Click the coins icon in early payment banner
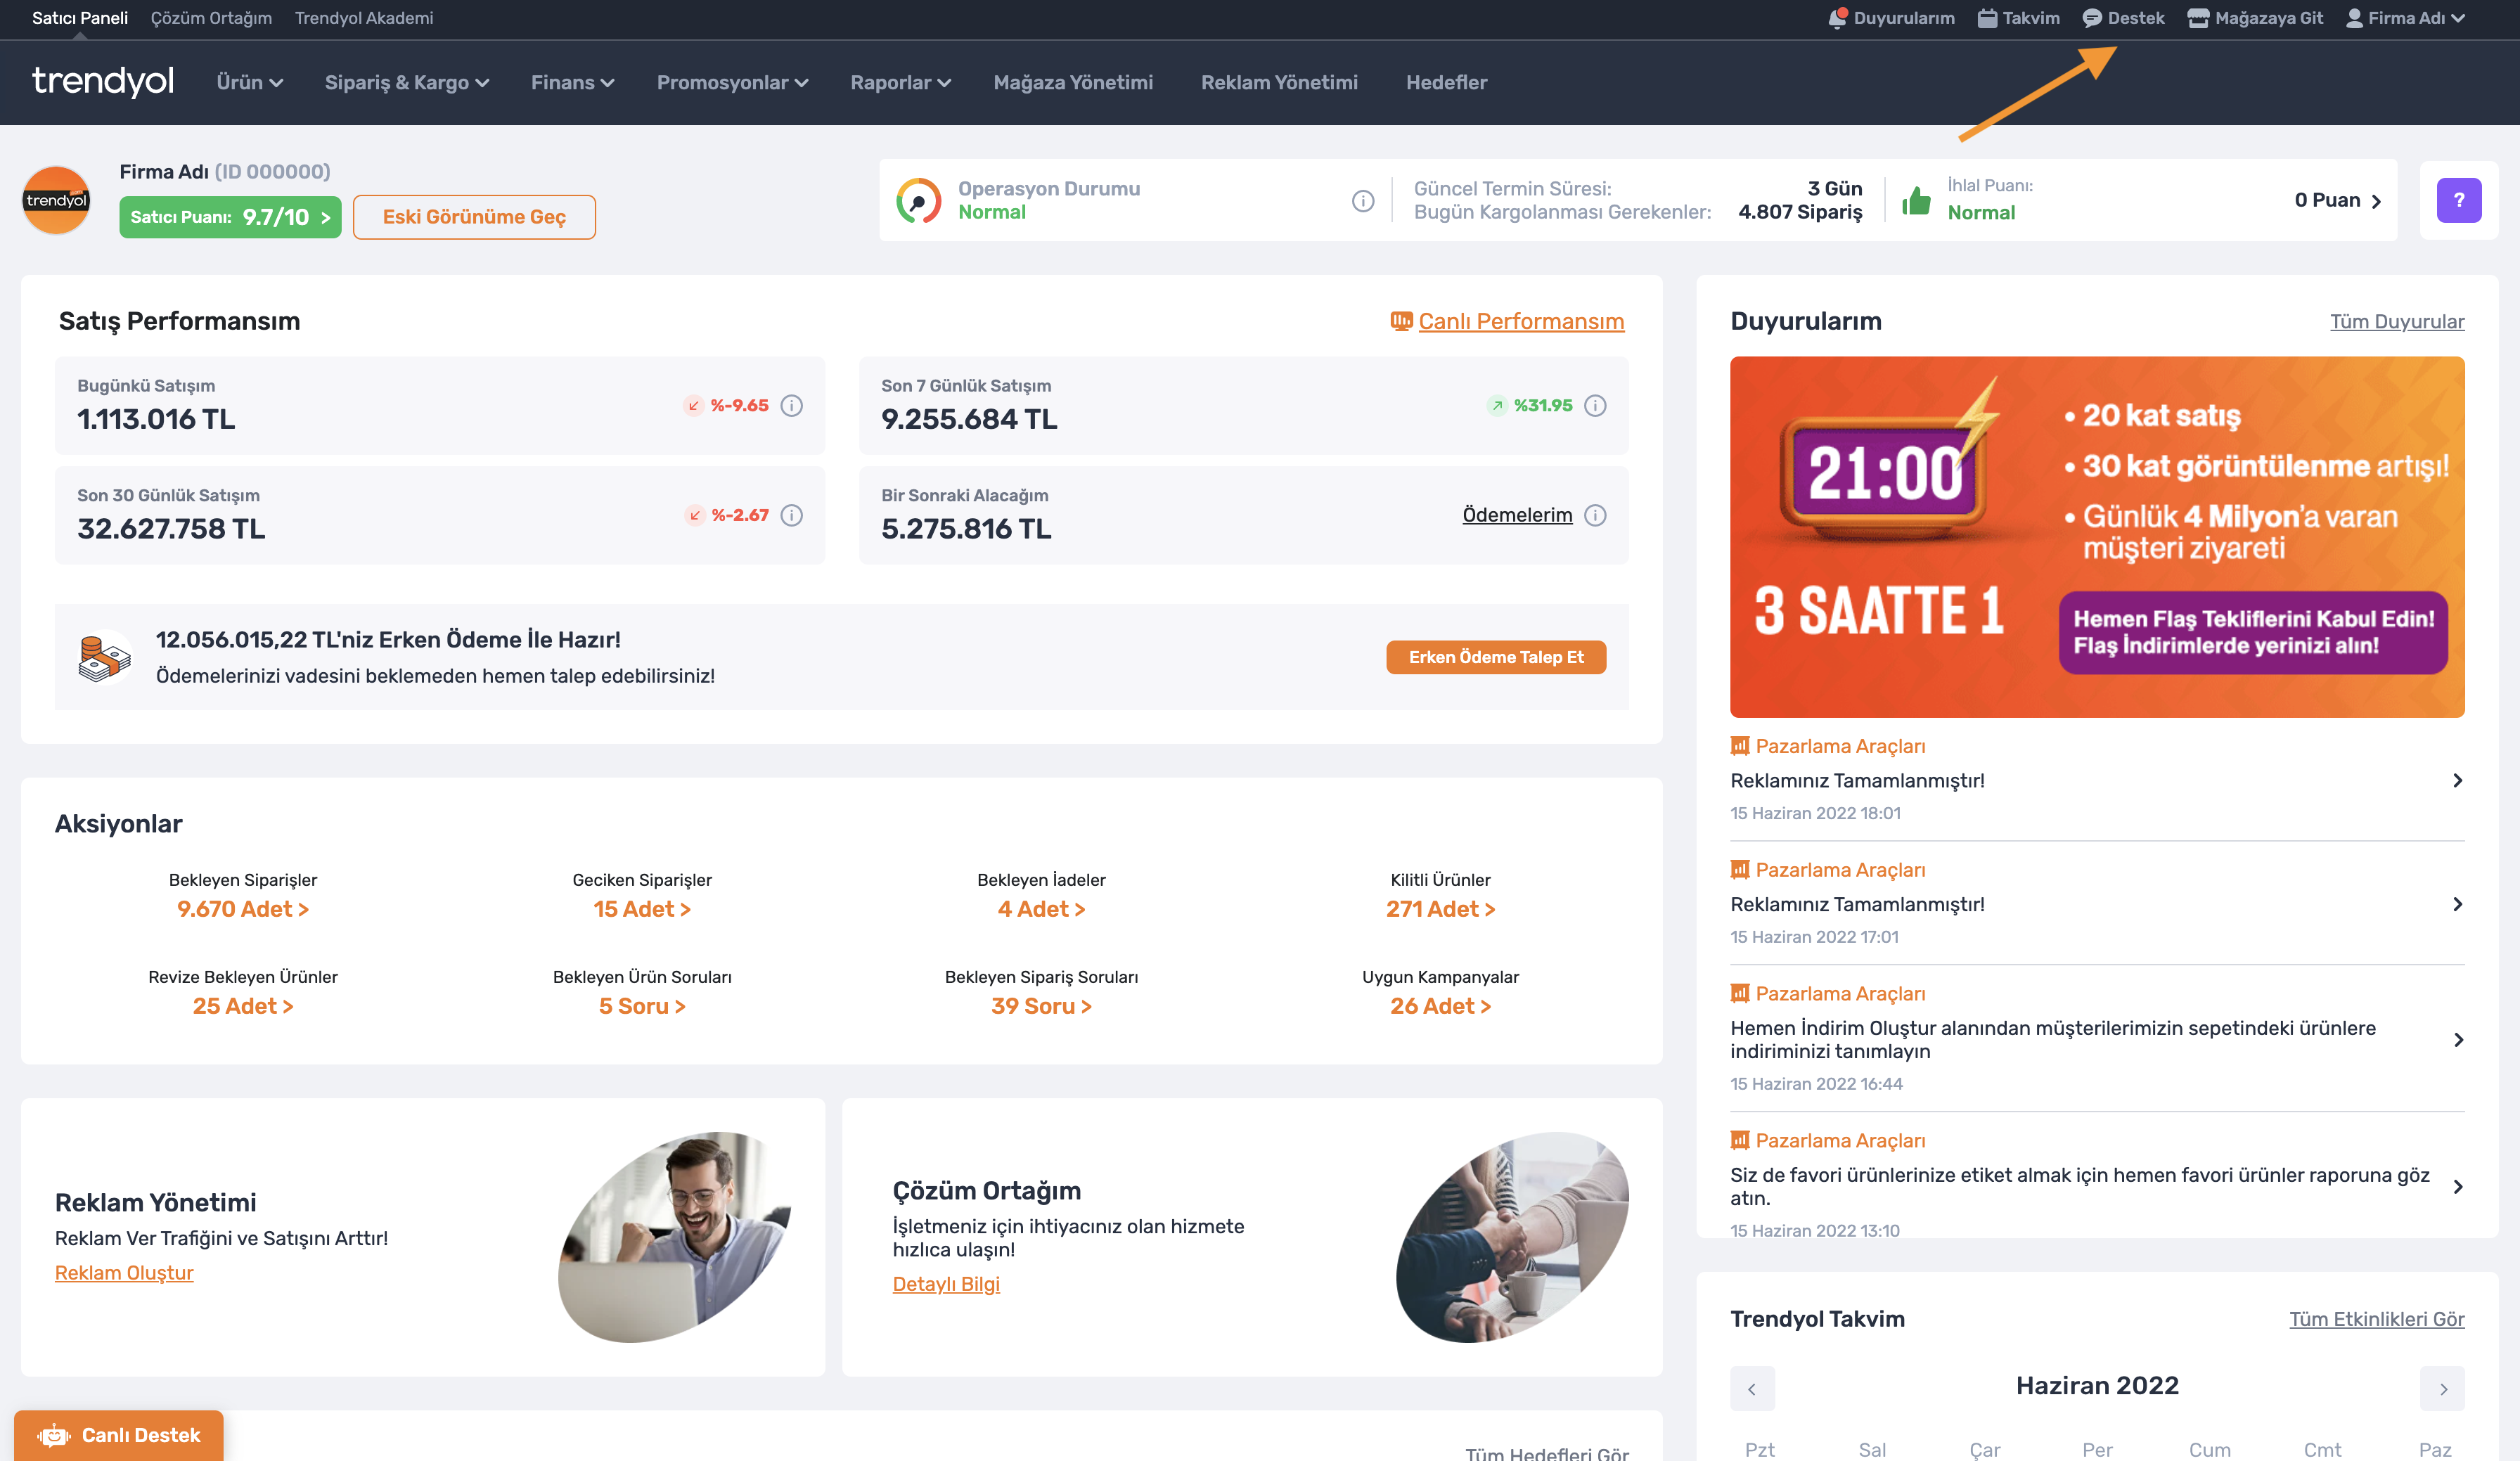Image resolution: width=2520 pixels, height=1461 pixels. click(x=104, y=658)
